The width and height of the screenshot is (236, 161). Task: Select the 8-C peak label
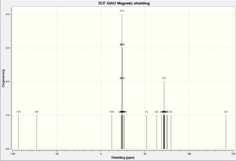171,112
